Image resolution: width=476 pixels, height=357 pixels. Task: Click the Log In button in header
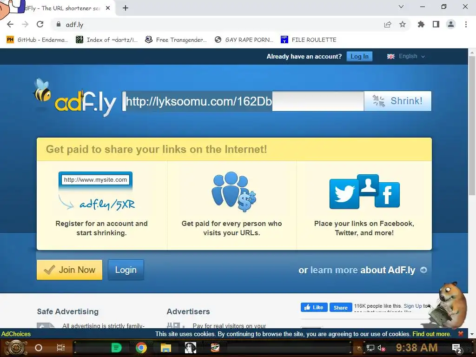tap(359, 56)
